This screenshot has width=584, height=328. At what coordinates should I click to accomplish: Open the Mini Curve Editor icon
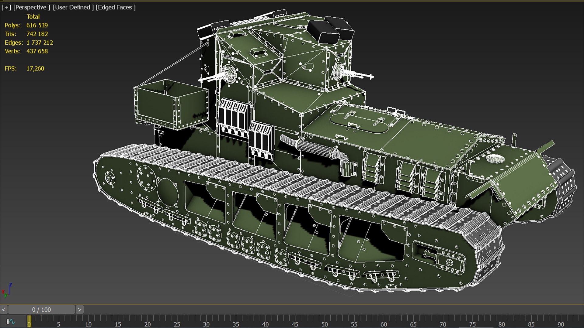point(11,321)
